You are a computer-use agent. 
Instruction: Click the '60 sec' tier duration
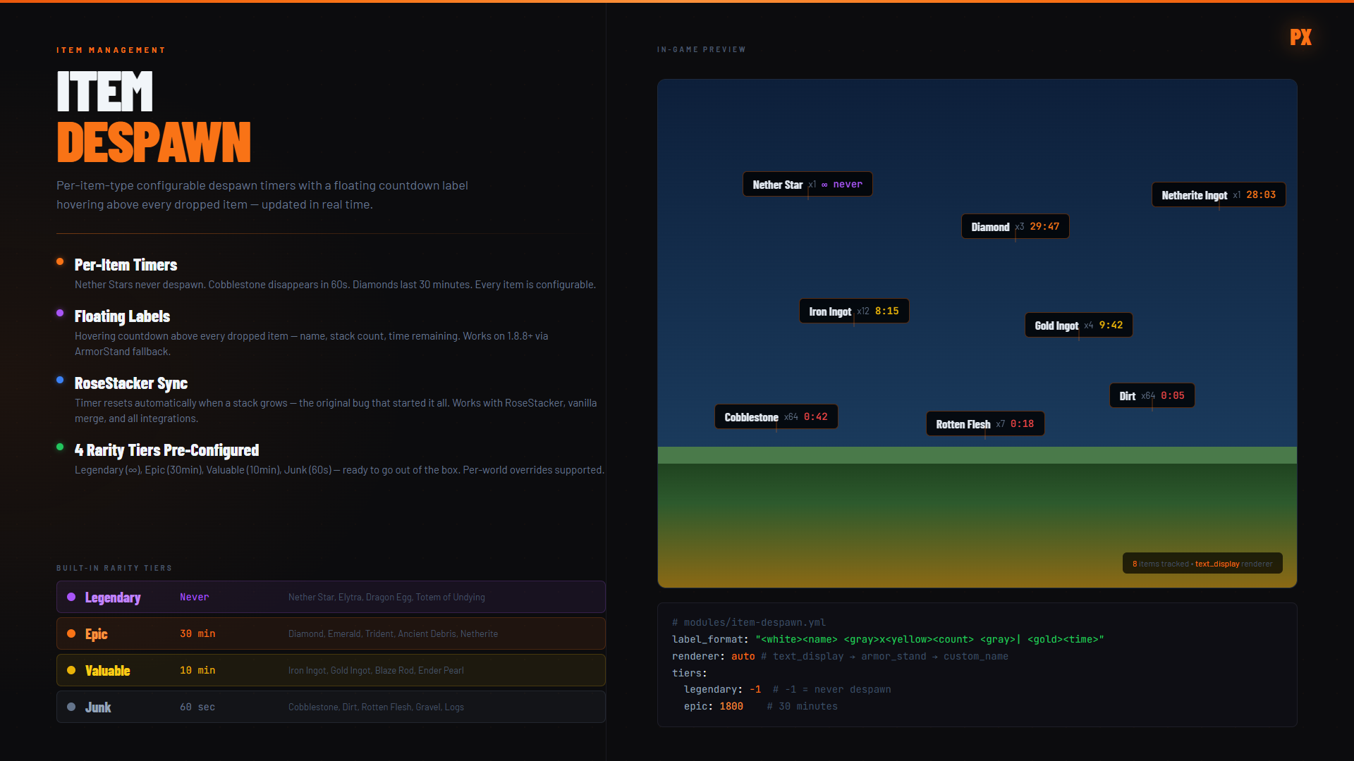point(197,707)
